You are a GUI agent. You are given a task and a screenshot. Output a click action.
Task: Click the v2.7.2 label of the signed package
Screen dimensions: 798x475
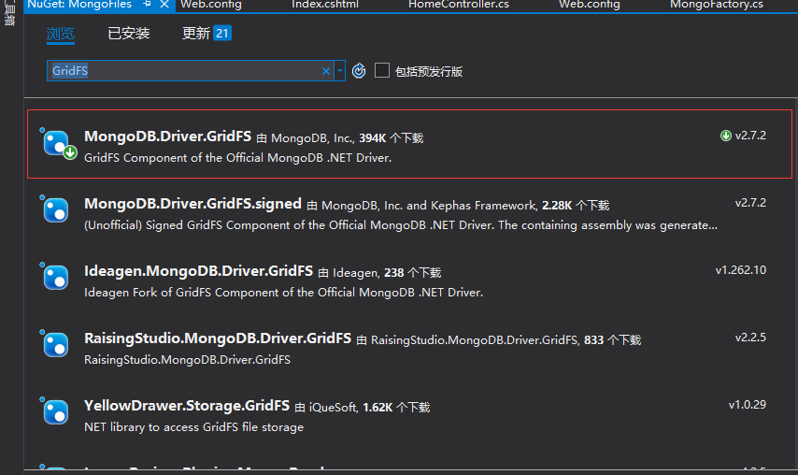tap(750, 203)
